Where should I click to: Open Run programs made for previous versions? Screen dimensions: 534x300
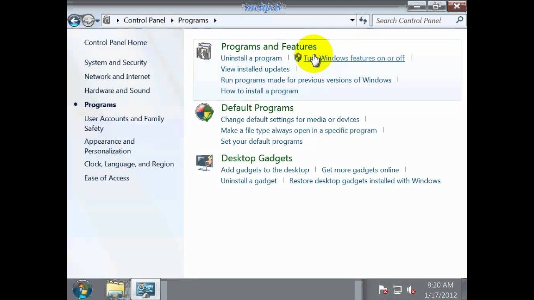(306, 80)
